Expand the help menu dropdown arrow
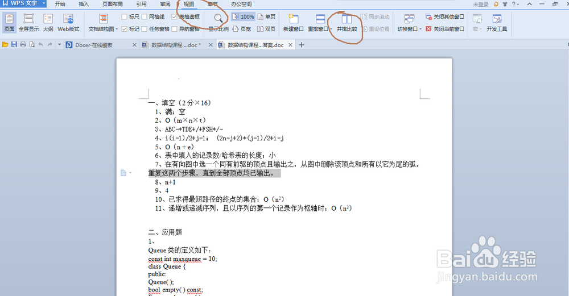Viewport: 569px width, 296px height. click(518, 5)
